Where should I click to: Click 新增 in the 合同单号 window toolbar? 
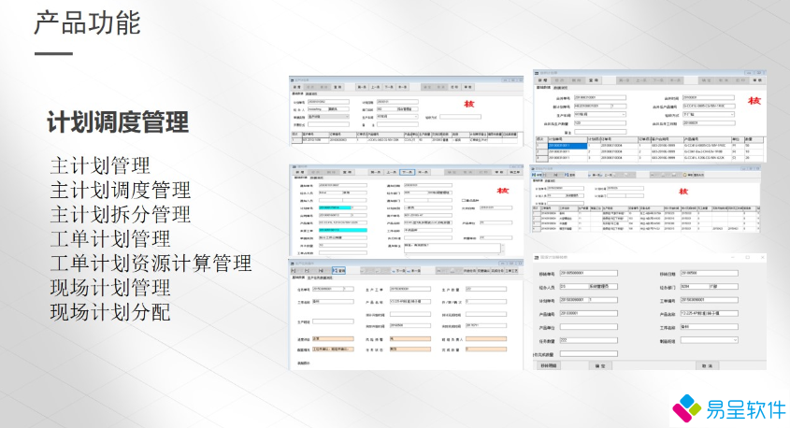tap(542, 80)
